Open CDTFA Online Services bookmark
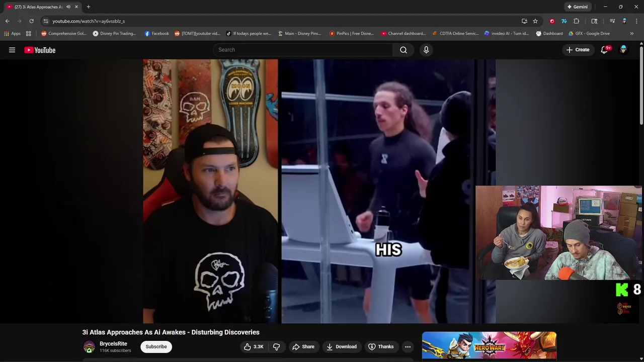This screenshot has width=644, height=362. 456,34
